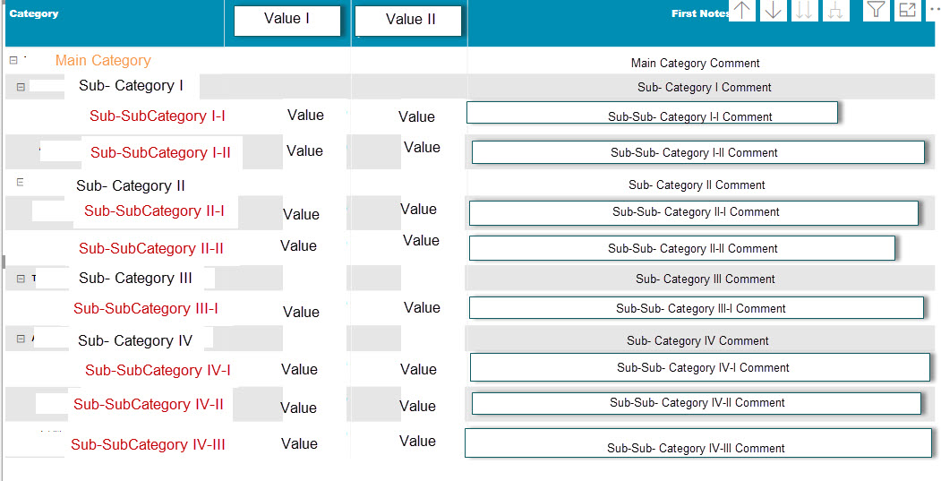Select Sub-SubCategory IV-III row label
This screenshot has width=941, height=481.
click(149, 444)
